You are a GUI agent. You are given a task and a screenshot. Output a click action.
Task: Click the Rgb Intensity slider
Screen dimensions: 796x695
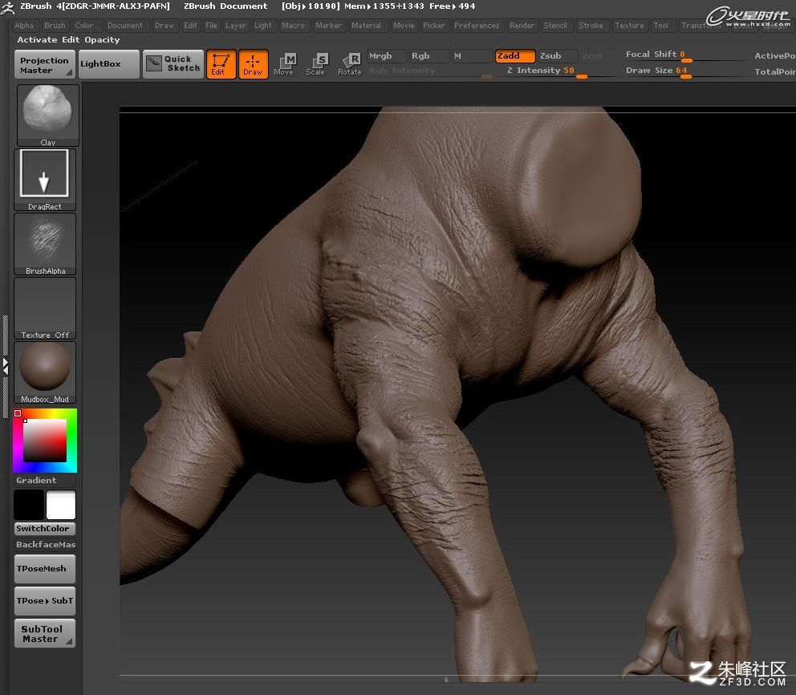(429, 71)
